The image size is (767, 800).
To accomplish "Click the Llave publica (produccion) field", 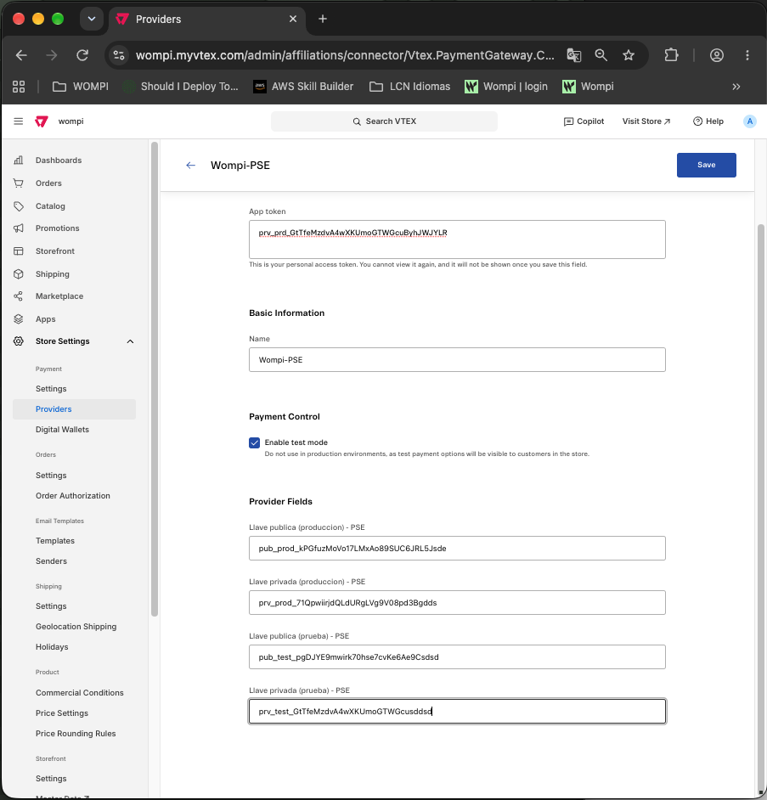I will pyautogui.click(x=457, y=549).
